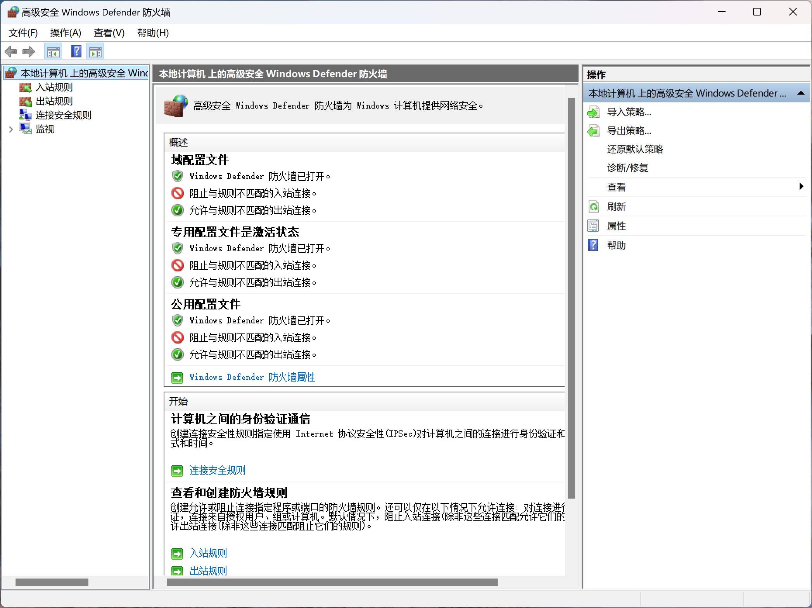
Task: Select the 入站规则 tree node
Action: 54,87
